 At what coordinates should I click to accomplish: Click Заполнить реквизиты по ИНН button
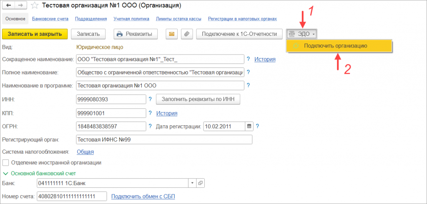(x=198, y=100)
